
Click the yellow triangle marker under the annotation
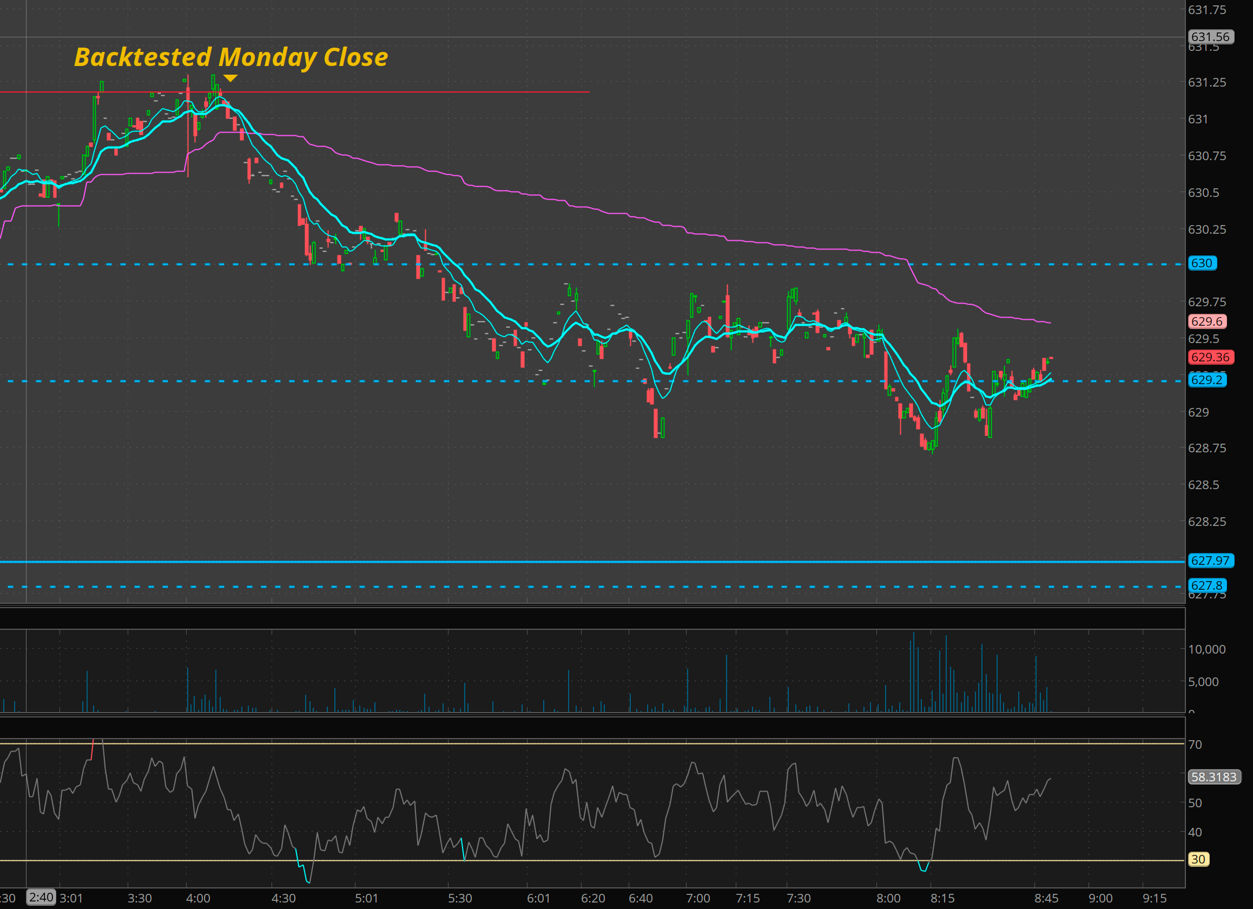point(230,78)
